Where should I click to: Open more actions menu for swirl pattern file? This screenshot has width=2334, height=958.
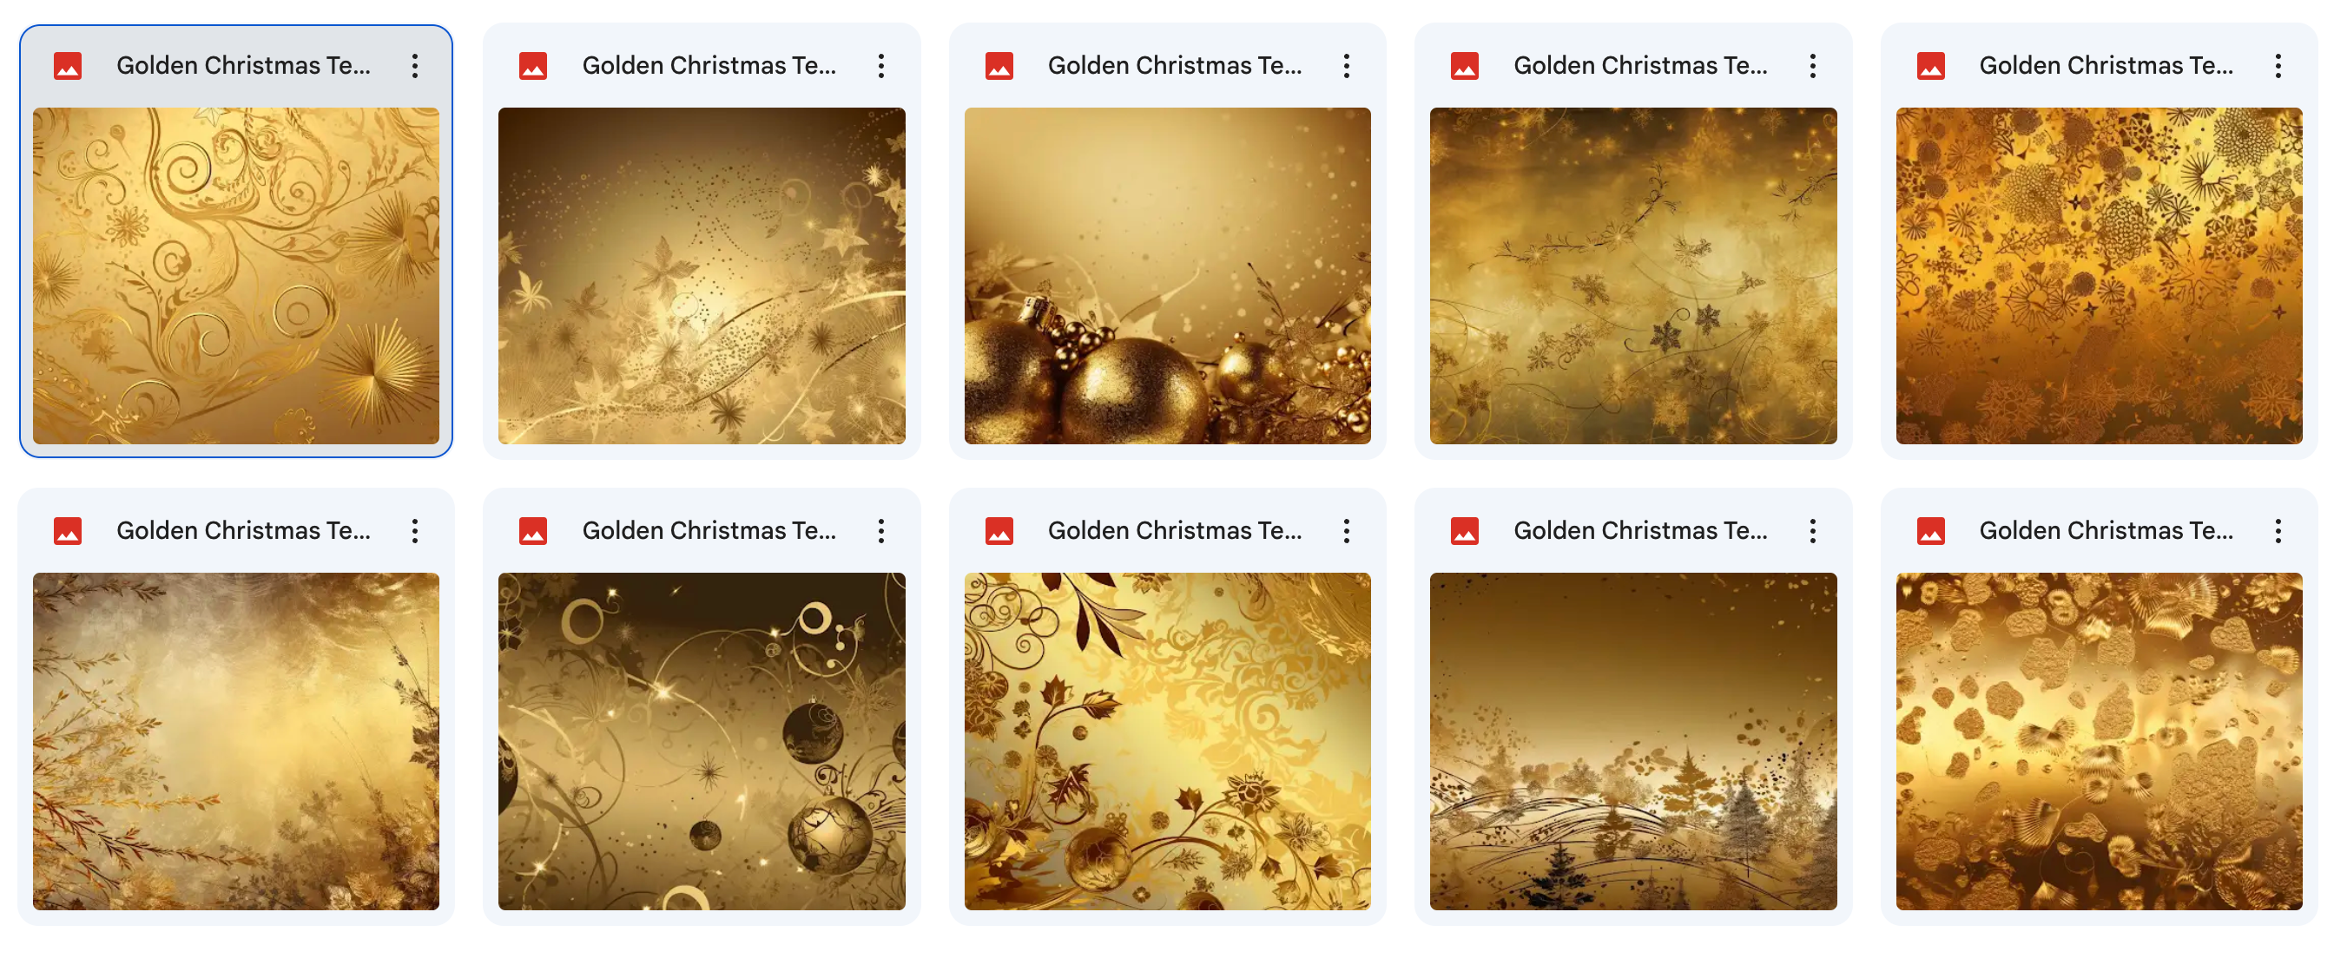(414, 66)
